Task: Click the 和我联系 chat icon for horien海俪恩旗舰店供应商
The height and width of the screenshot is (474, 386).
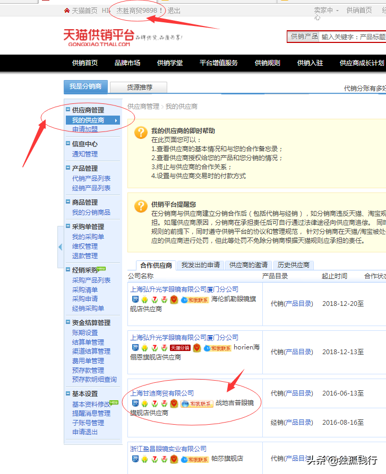Action: pyautogui.click(x=218, y=348)
